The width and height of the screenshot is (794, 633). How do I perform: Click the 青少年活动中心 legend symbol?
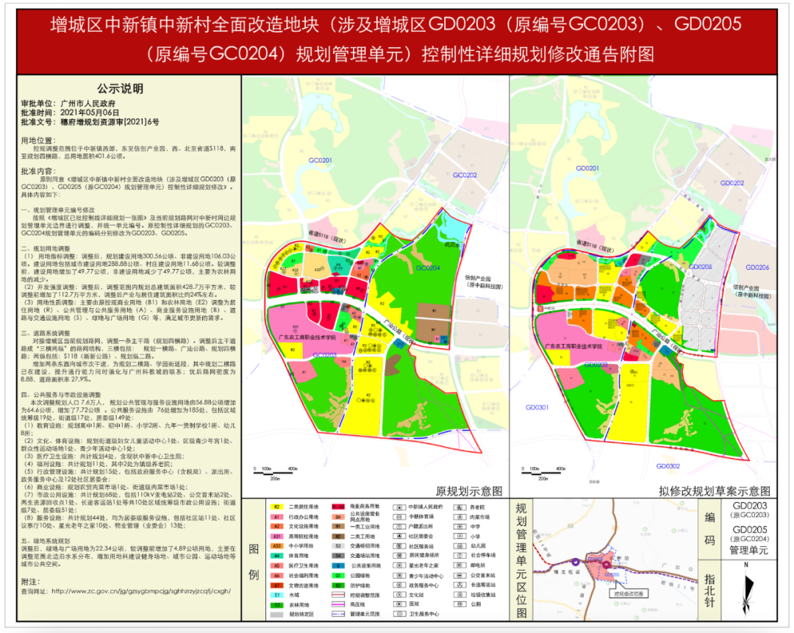coord(399,576)
